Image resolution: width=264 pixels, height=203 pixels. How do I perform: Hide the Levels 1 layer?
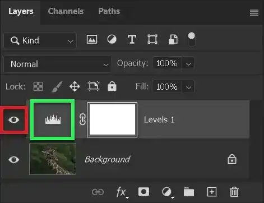[14, 120]
